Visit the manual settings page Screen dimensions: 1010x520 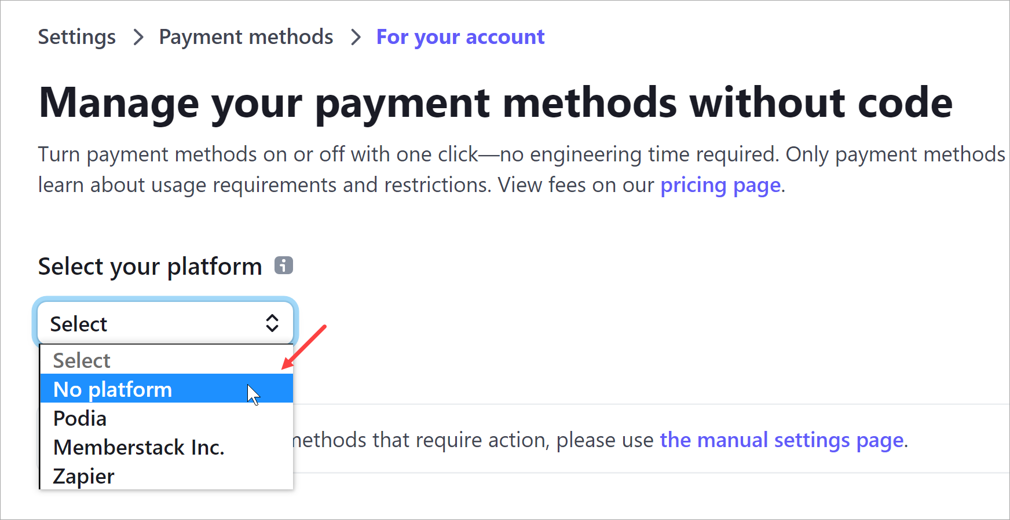tap(783, 440)
